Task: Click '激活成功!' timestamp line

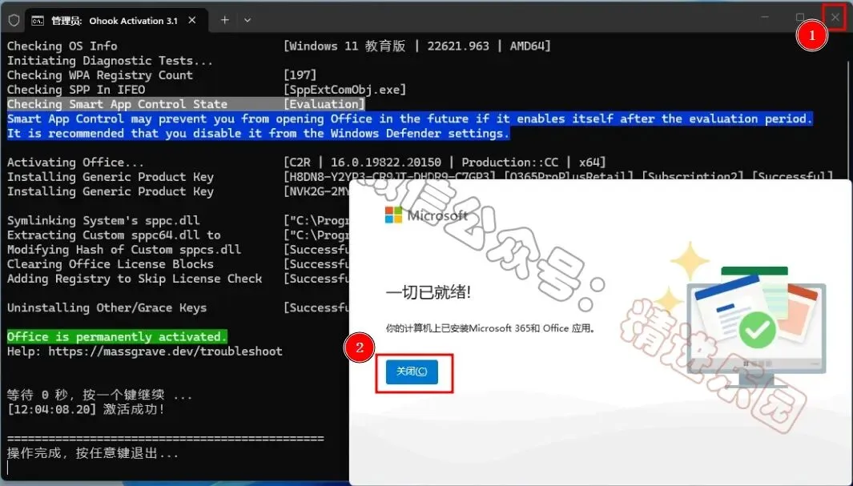Action: click(x=86, y=409)
